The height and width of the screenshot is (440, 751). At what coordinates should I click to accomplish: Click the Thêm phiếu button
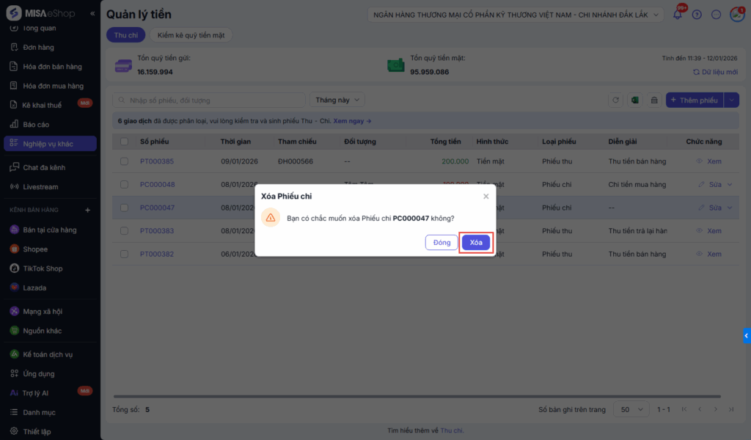tap(695, 100)
